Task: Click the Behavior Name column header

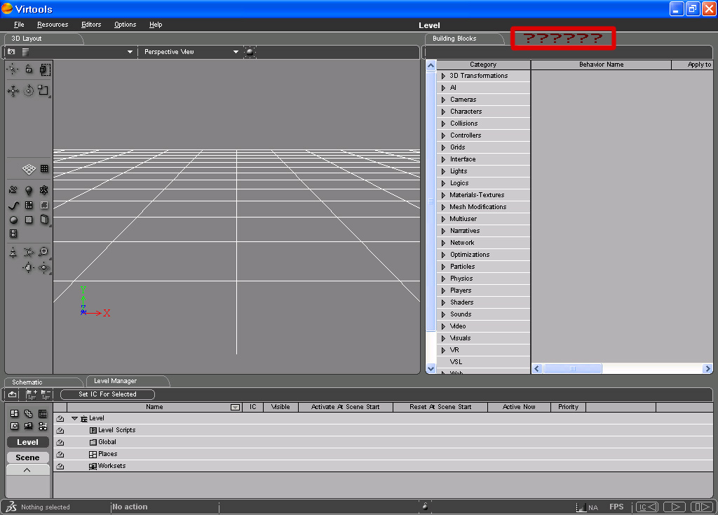Action: [601, 65]
